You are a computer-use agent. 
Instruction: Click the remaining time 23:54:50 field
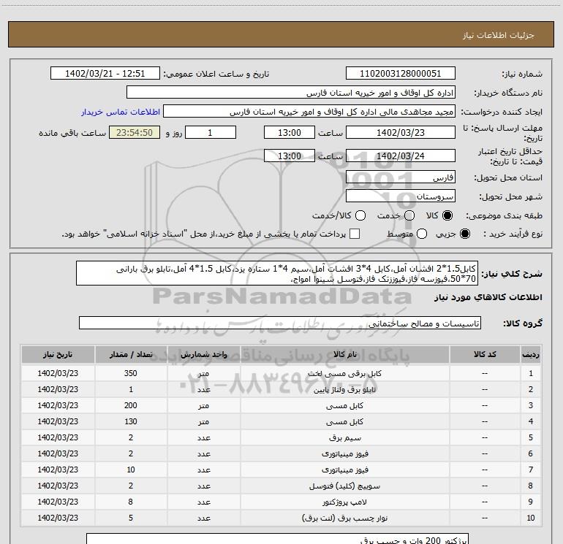[135, 132]
